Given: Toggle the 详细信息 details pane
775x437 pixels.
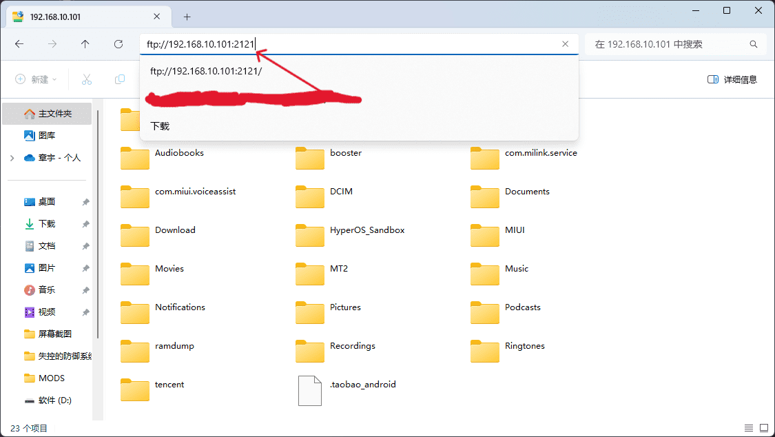Looking at the screenshot, I should tap(732, 80).
